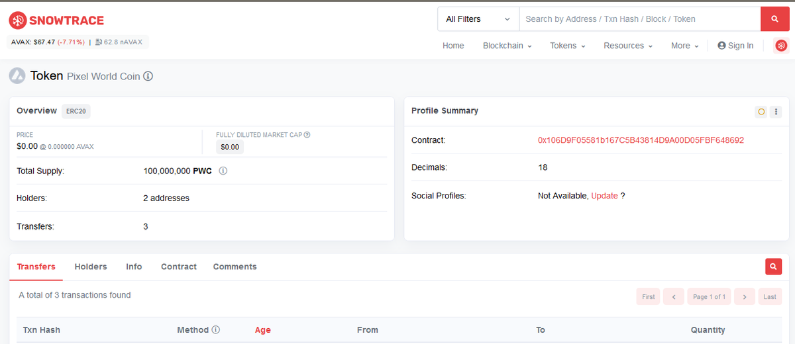Sort transfers by the Age column
The width and height of the screenshot is (795, 344).
[x=263, y=330]
